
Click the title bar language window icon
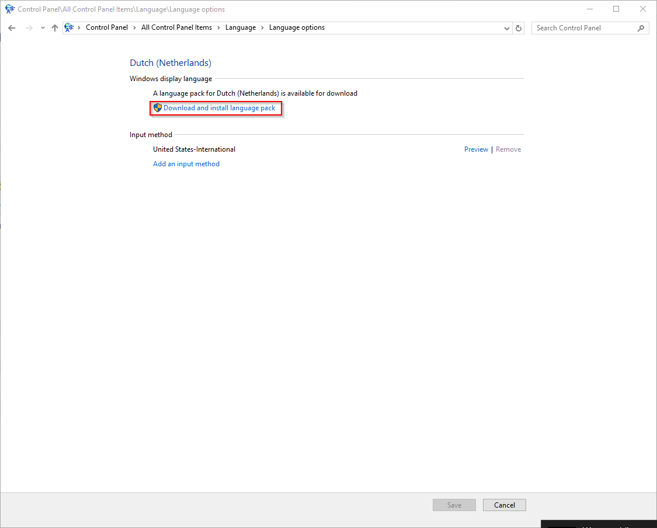(x=9, y=9)
